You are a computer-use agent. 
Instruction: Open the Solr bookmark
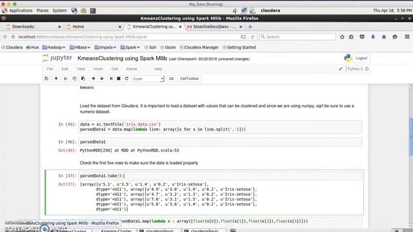click(150, 47)
